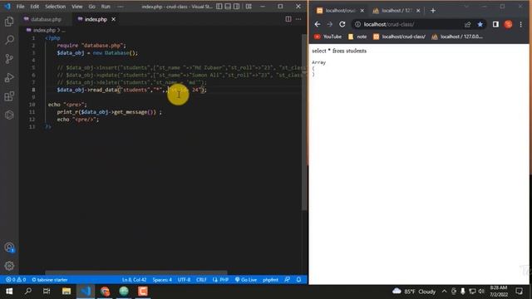Click the print_r get_message line in the editor

(x=109, y=112)
